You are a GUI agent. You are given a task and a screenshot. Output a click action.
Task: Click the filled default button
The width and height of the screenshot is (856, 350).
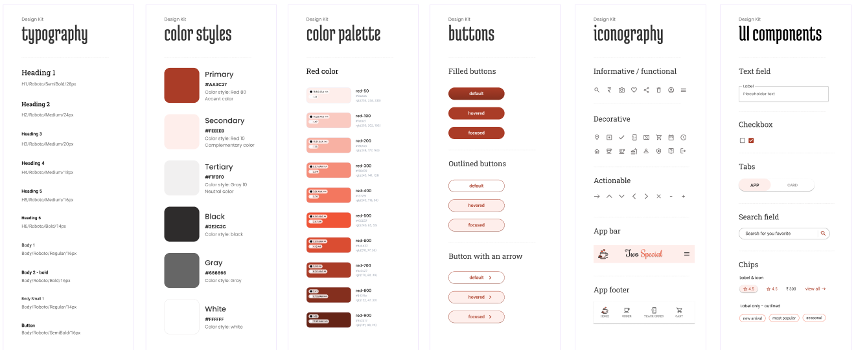476,94
